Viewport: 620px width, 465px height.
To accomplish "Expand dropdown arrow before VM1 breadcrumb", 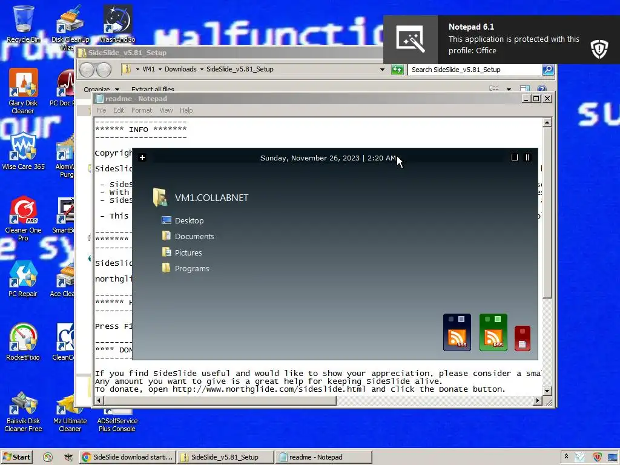I will click(x=137, y=69).
